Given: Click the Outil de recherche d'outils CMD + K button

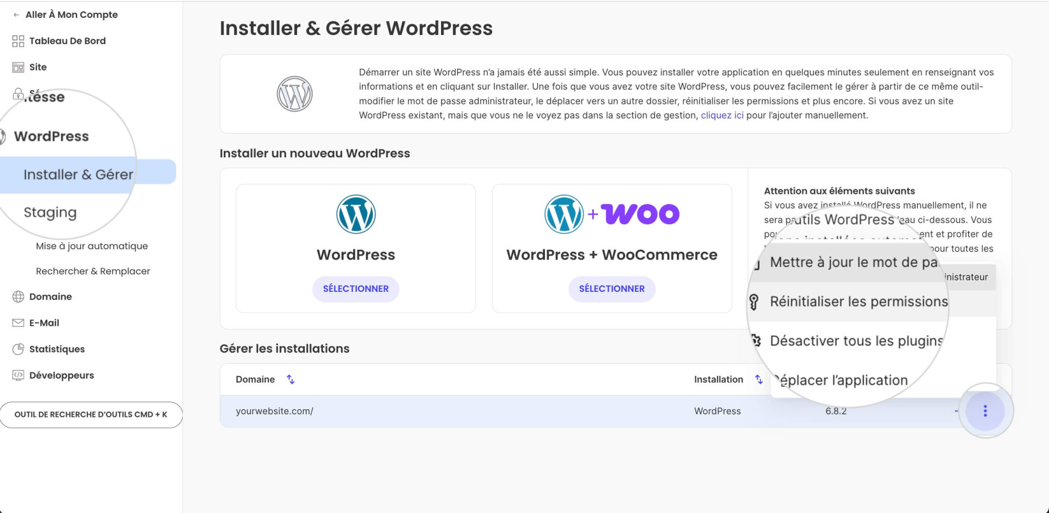Looking at the screenshot, I should click(91, 414).
